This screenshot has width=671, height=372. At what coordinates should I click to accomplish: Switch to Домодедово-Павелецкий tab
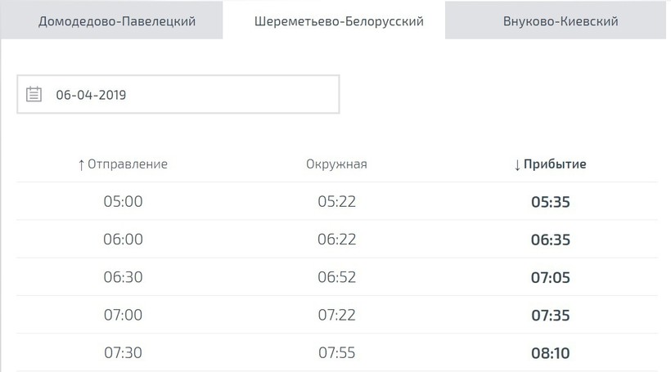tap(117, 20)
